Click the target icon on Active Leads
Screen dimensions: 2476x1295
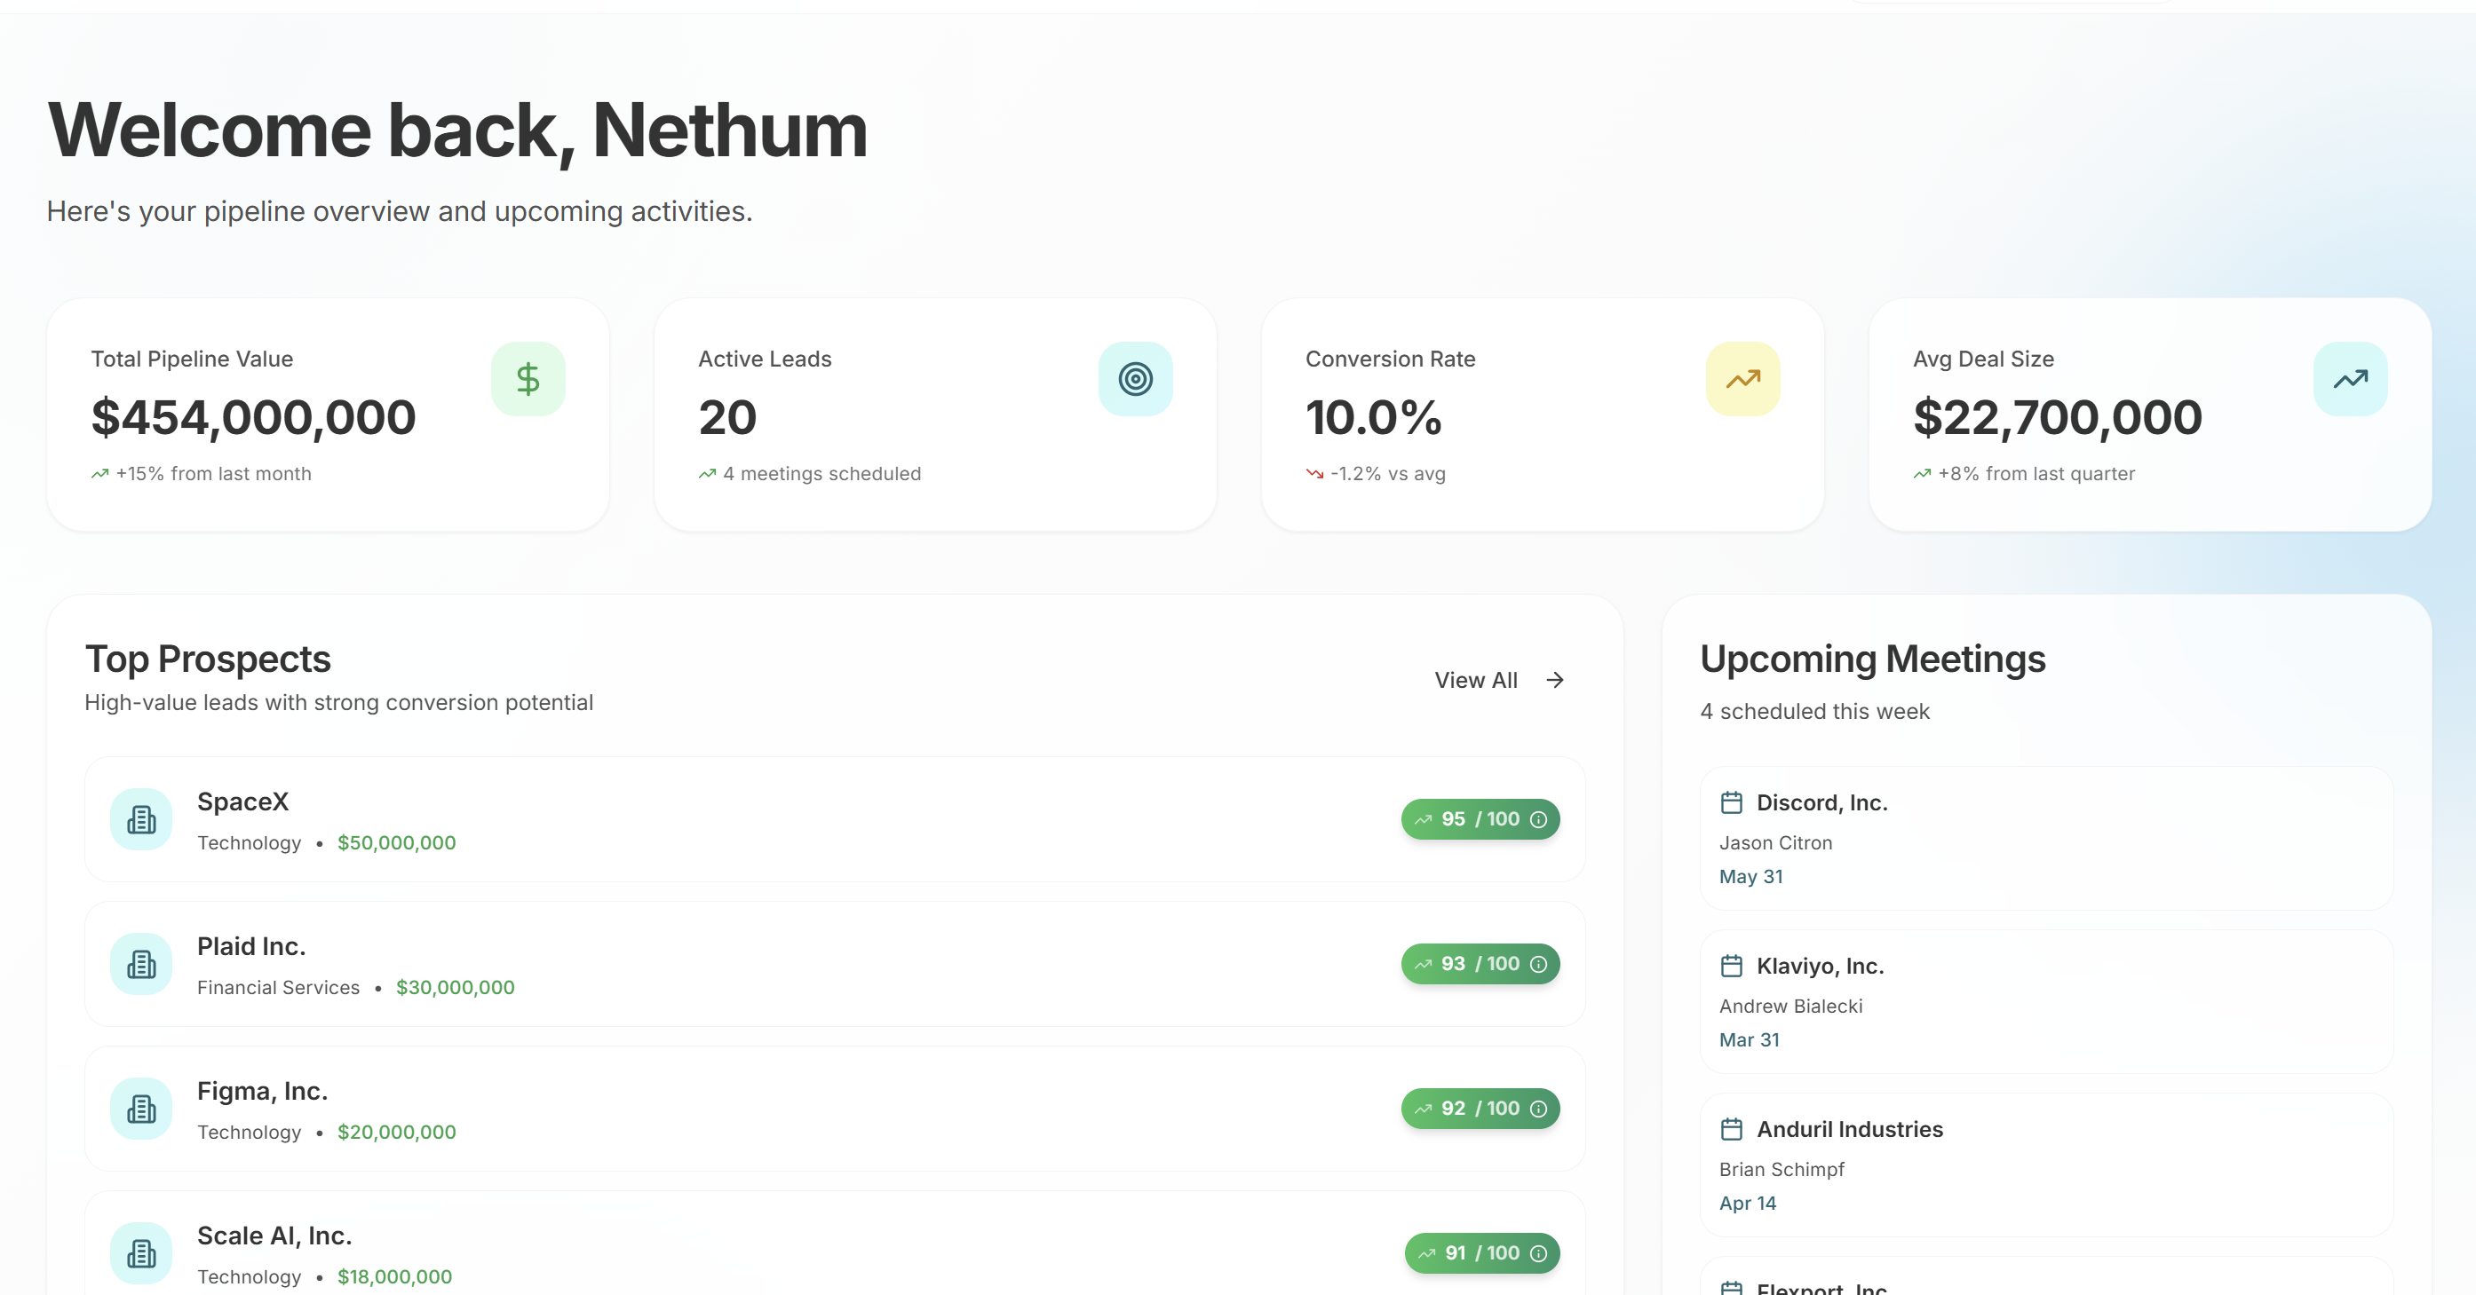pyautogui.click(x=1135, y=378)
